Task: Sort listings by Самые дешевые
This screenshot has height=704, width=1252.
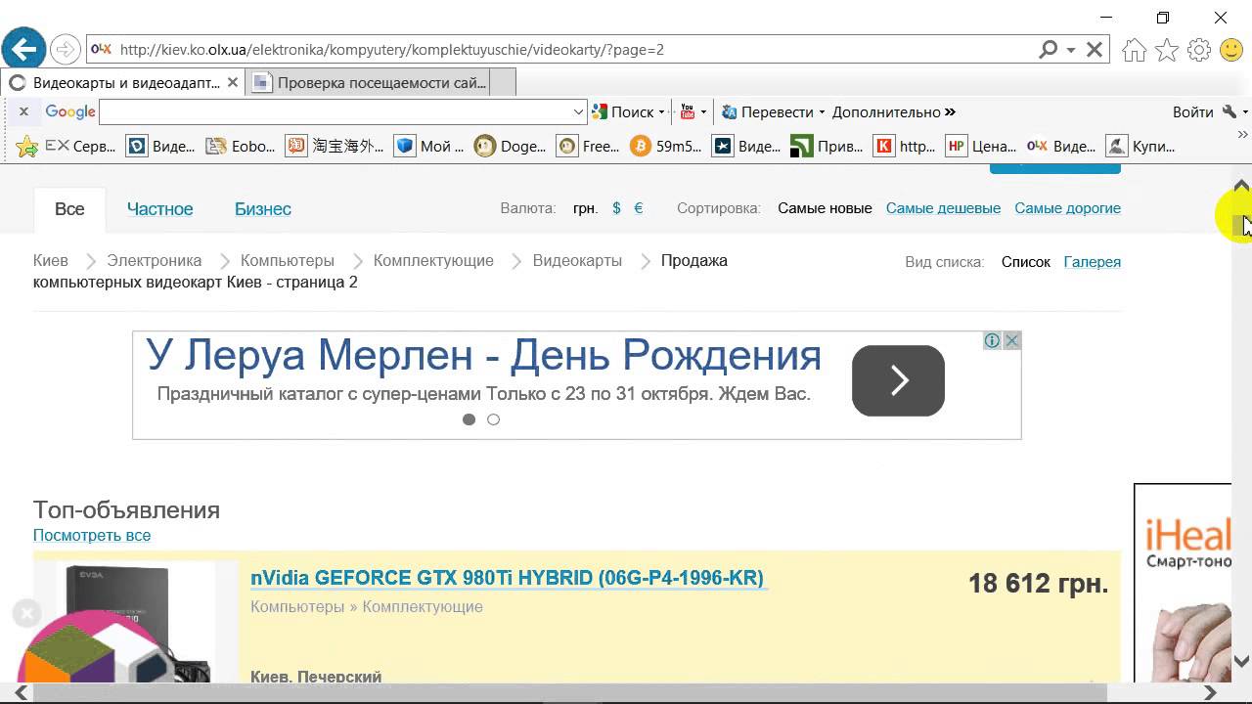Action: [943, 208]
